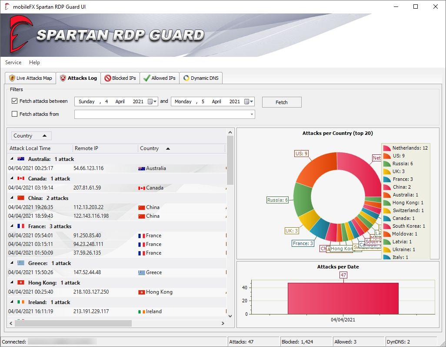
Task: Click the Attacks Log red shield icon
Action: pos(63,78)
